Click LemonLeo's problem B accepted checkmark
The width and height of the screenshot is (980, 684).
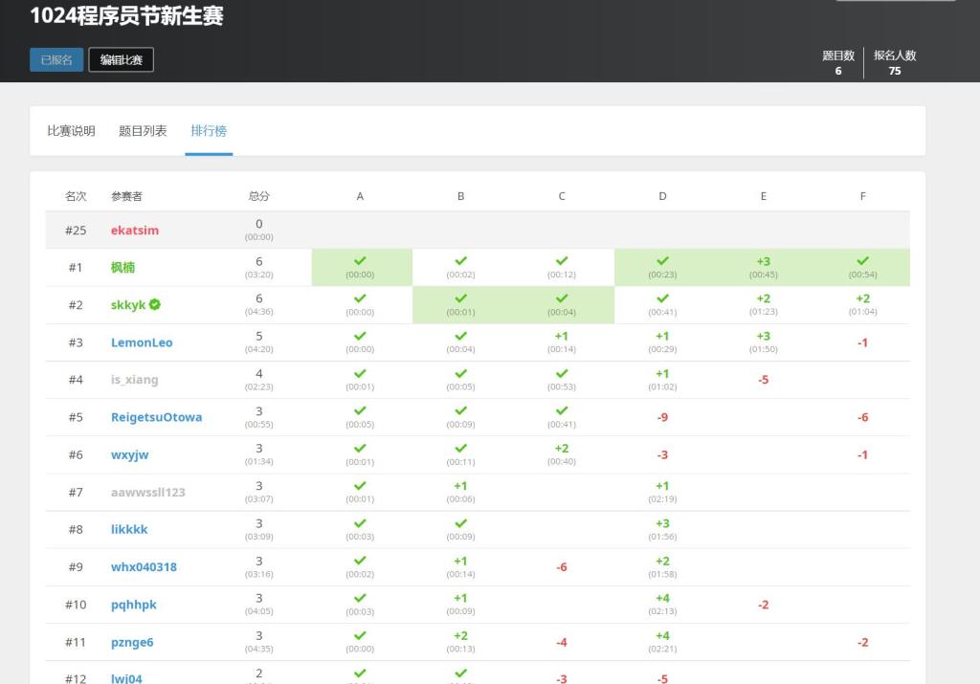pyautogui.click(x=460, y=336)
